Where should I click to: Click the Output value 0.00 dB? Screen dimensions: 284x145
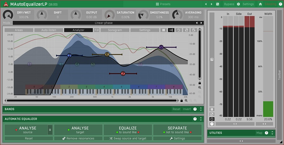(x=92, y=17)
